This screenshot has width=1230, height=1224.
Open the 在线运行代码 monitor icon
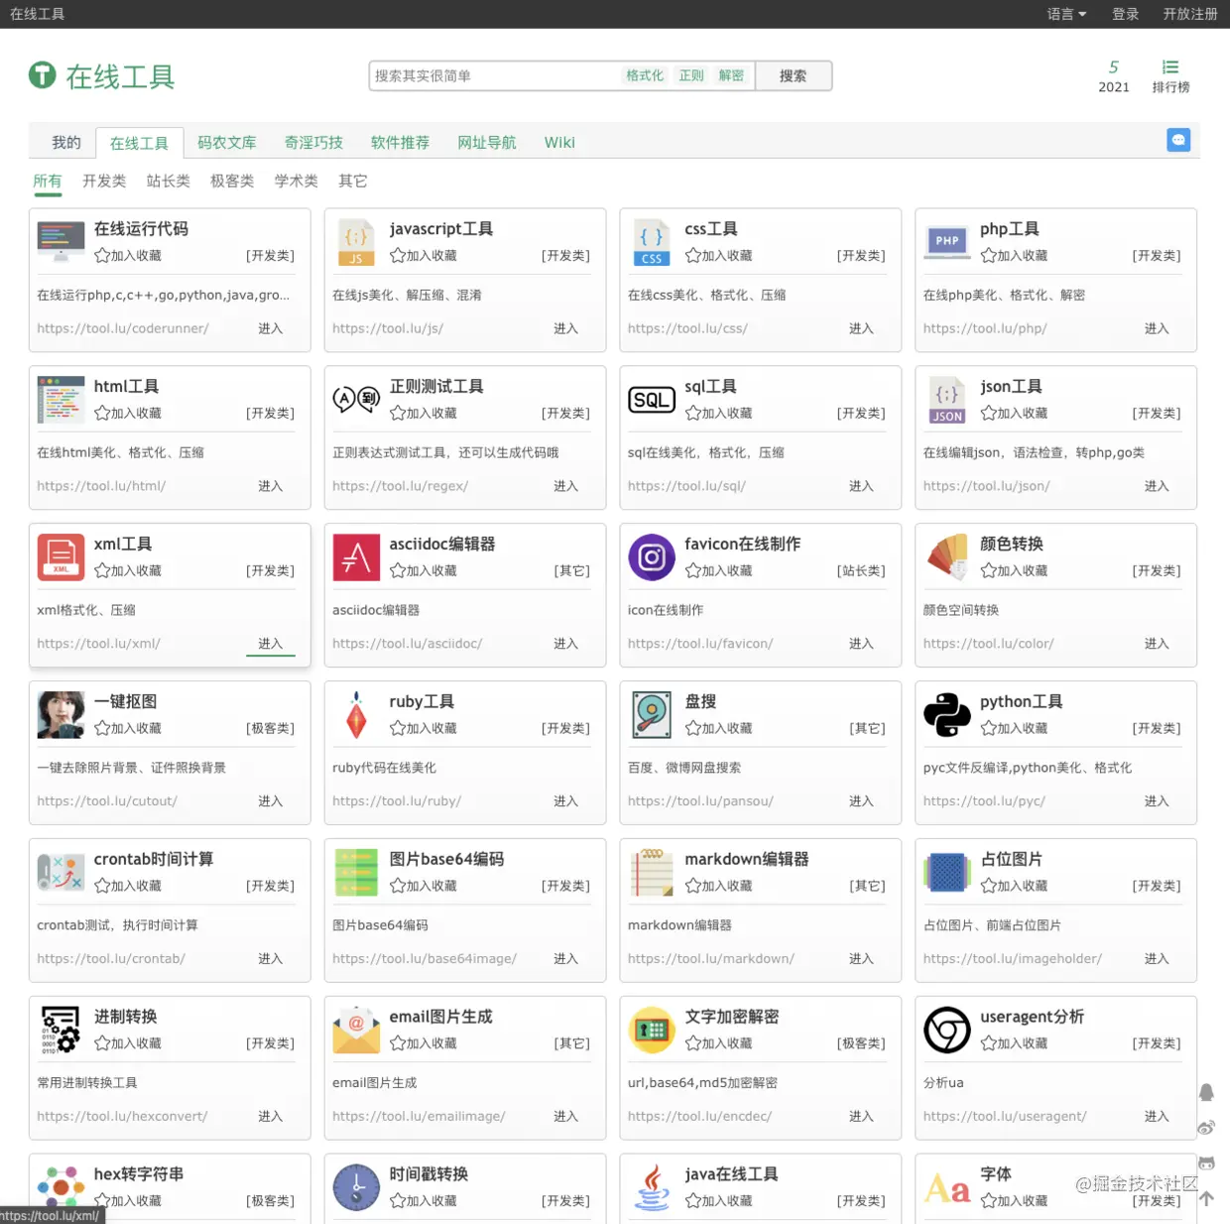coord(61,241)
